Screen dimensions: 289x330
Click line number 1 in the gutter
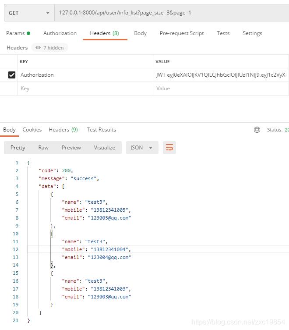[17, 163]
